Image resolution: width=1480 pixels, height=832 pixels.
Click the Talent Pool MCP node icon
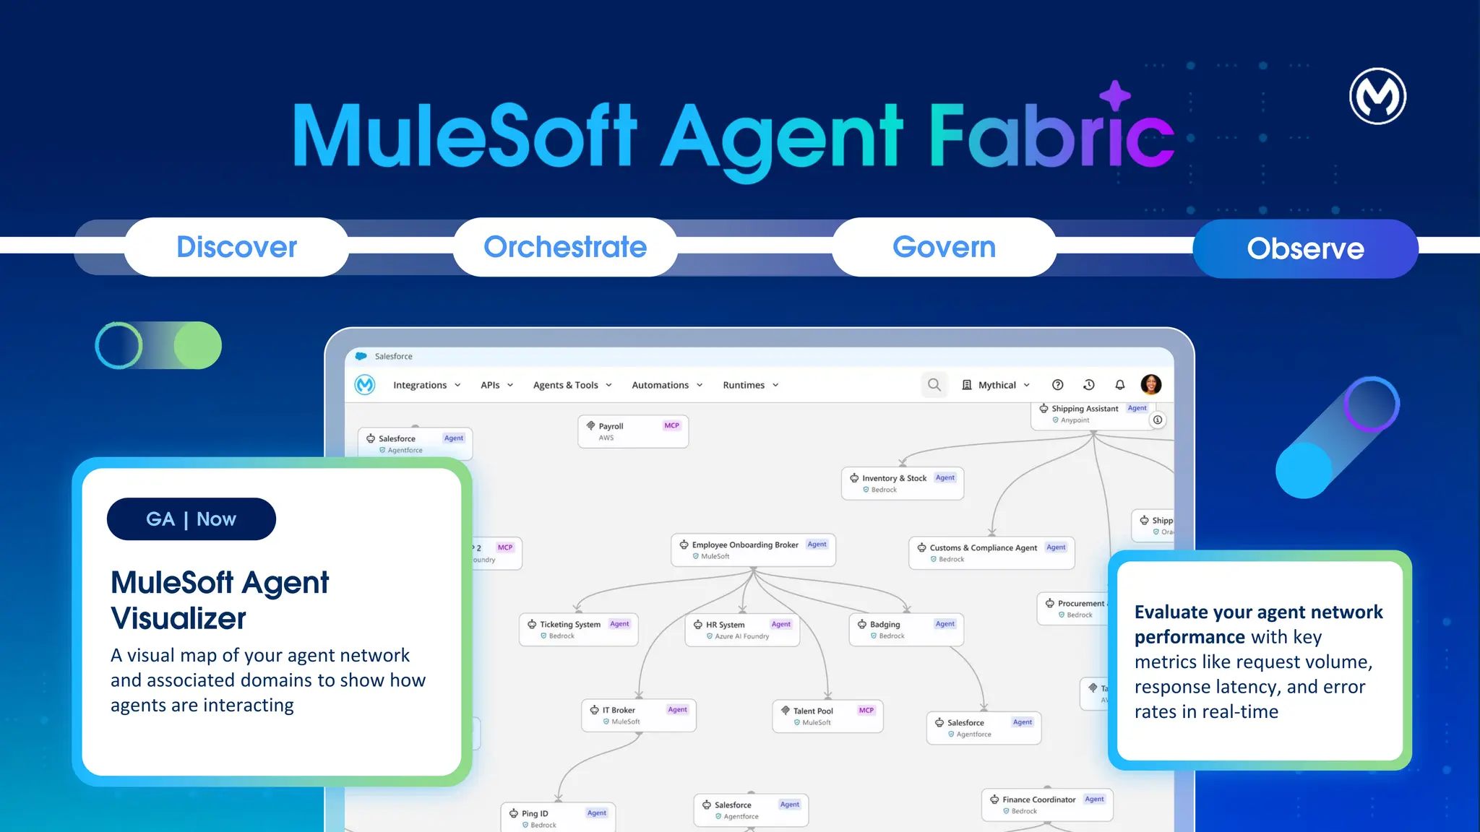click(786, 711)
